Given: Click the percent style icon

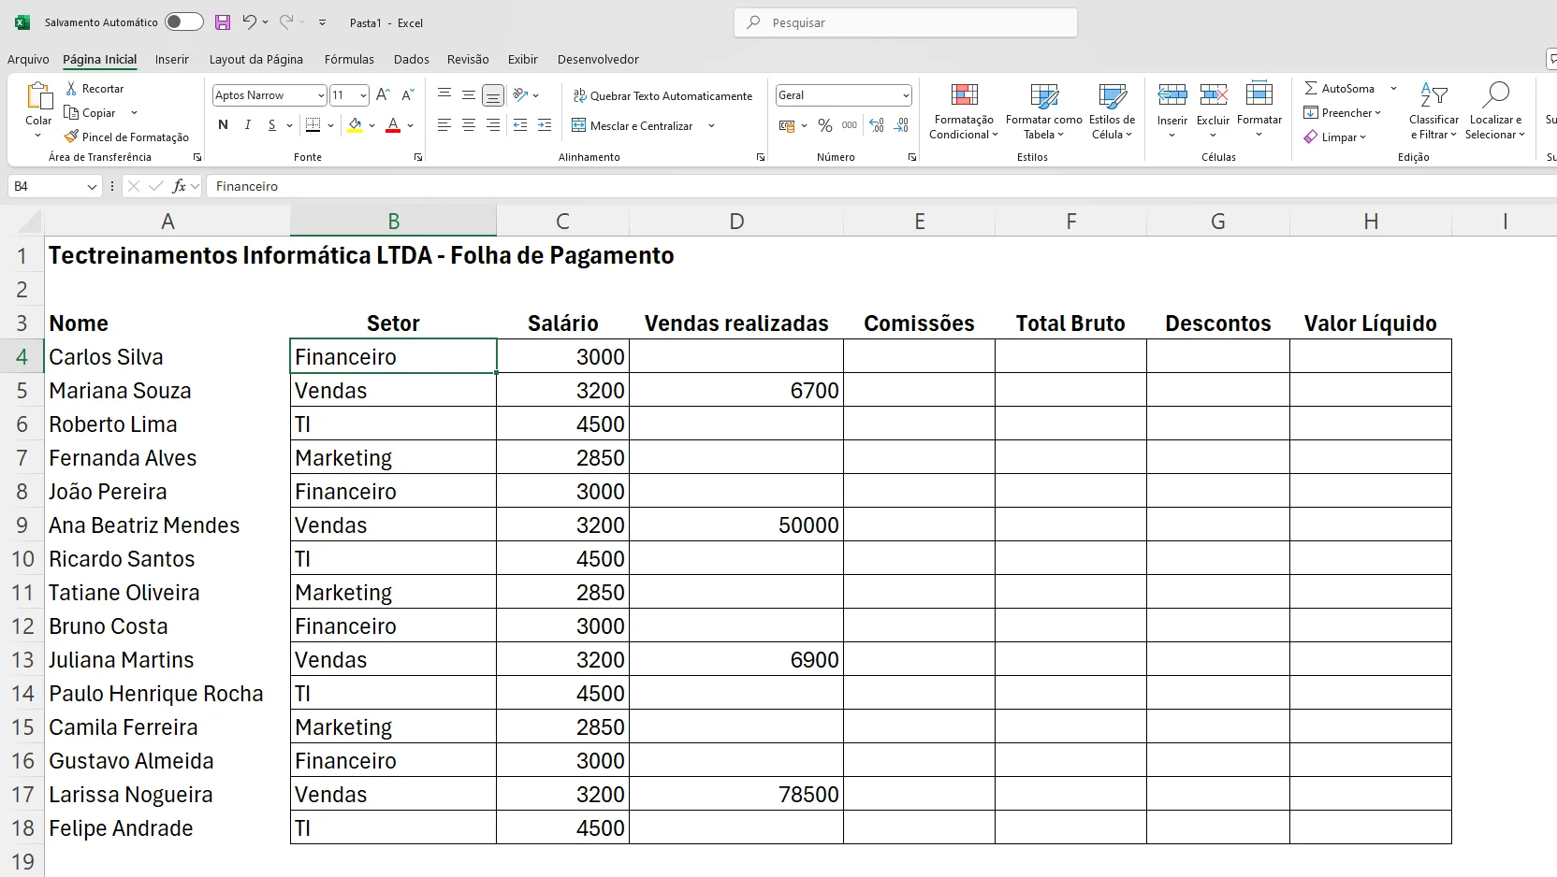Looking at the screenshot, I should (825, 125).
